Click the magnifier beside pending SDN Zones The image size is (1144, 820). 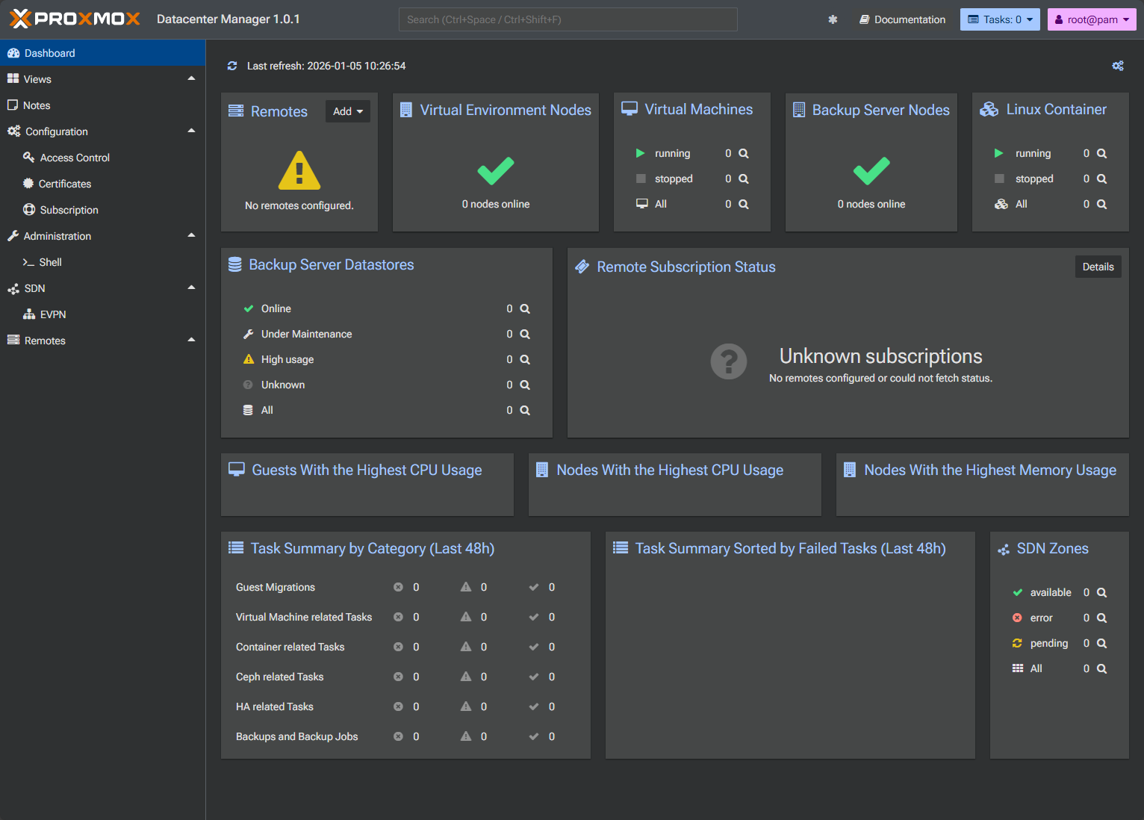tap(1101, 643)
